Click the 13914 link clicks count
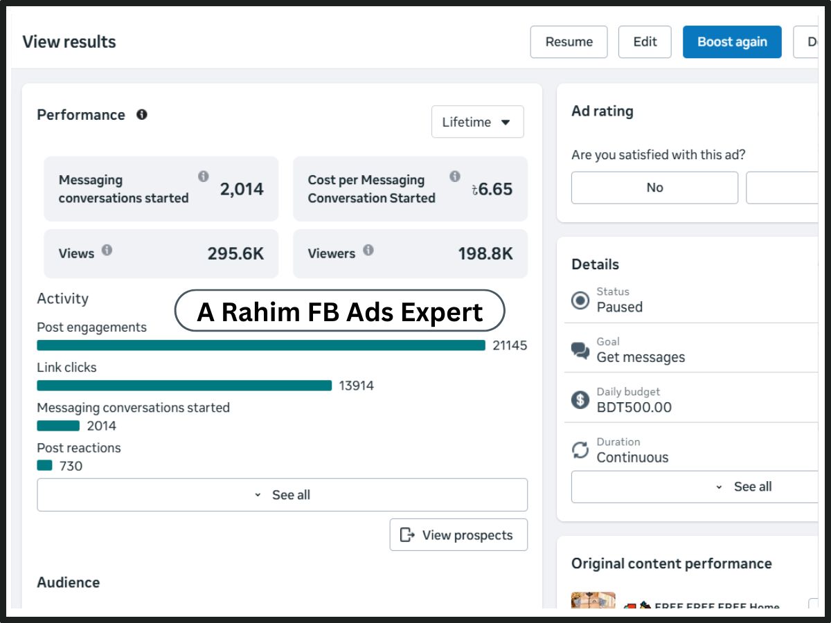Viewport: 831px width, 623px height. pyautogui.click(x=356, y=386)
